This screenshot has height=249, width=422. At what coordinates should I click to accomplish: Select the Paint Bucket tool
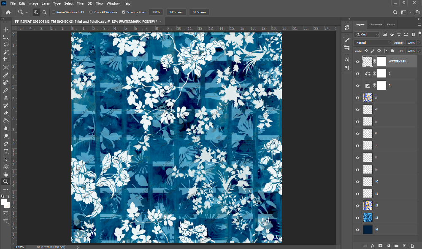(5, 121)
